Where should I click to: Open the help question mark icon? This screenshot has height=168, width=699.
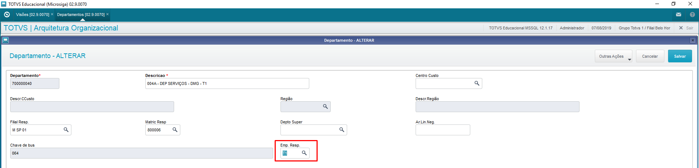(692, 15)
